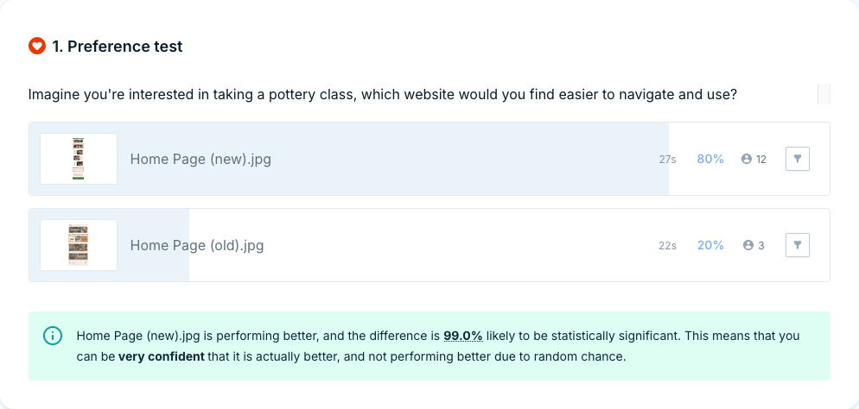Click participant icon showing 3 responses
This screenshot has height=409, width=859.
748,245
